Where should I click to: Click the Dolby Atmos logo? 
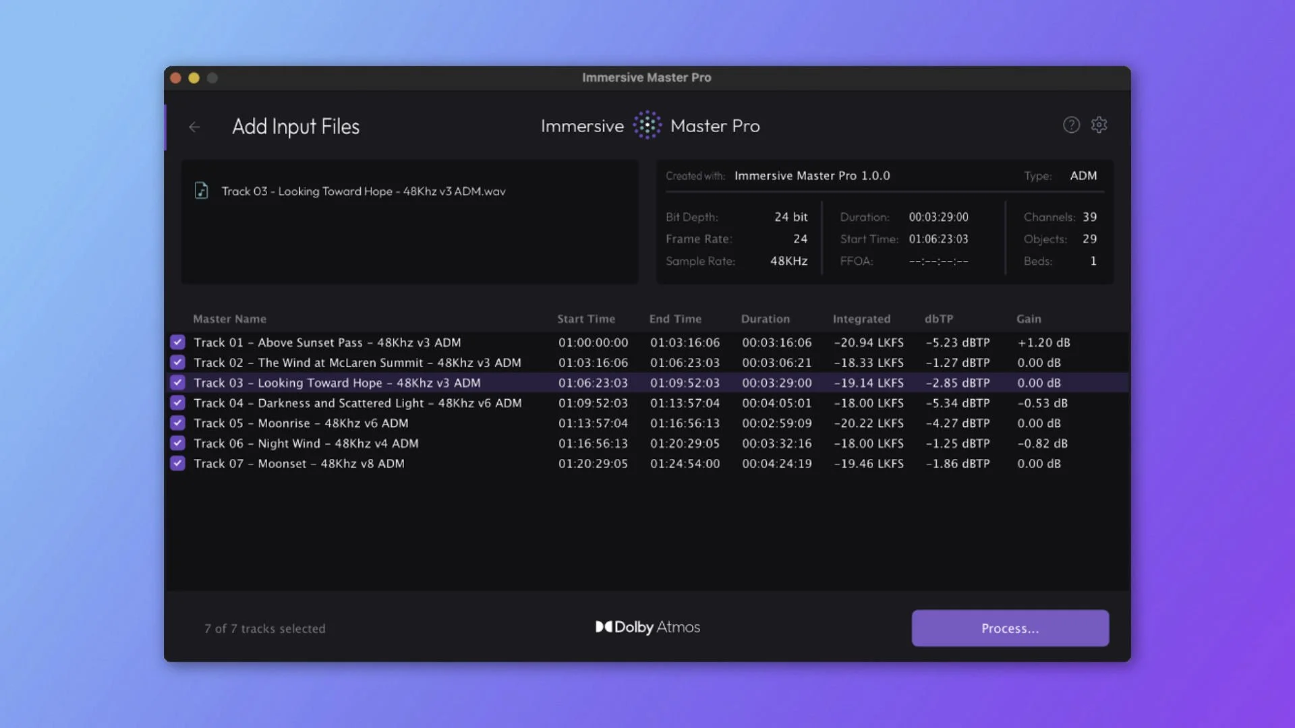point(647,628)
